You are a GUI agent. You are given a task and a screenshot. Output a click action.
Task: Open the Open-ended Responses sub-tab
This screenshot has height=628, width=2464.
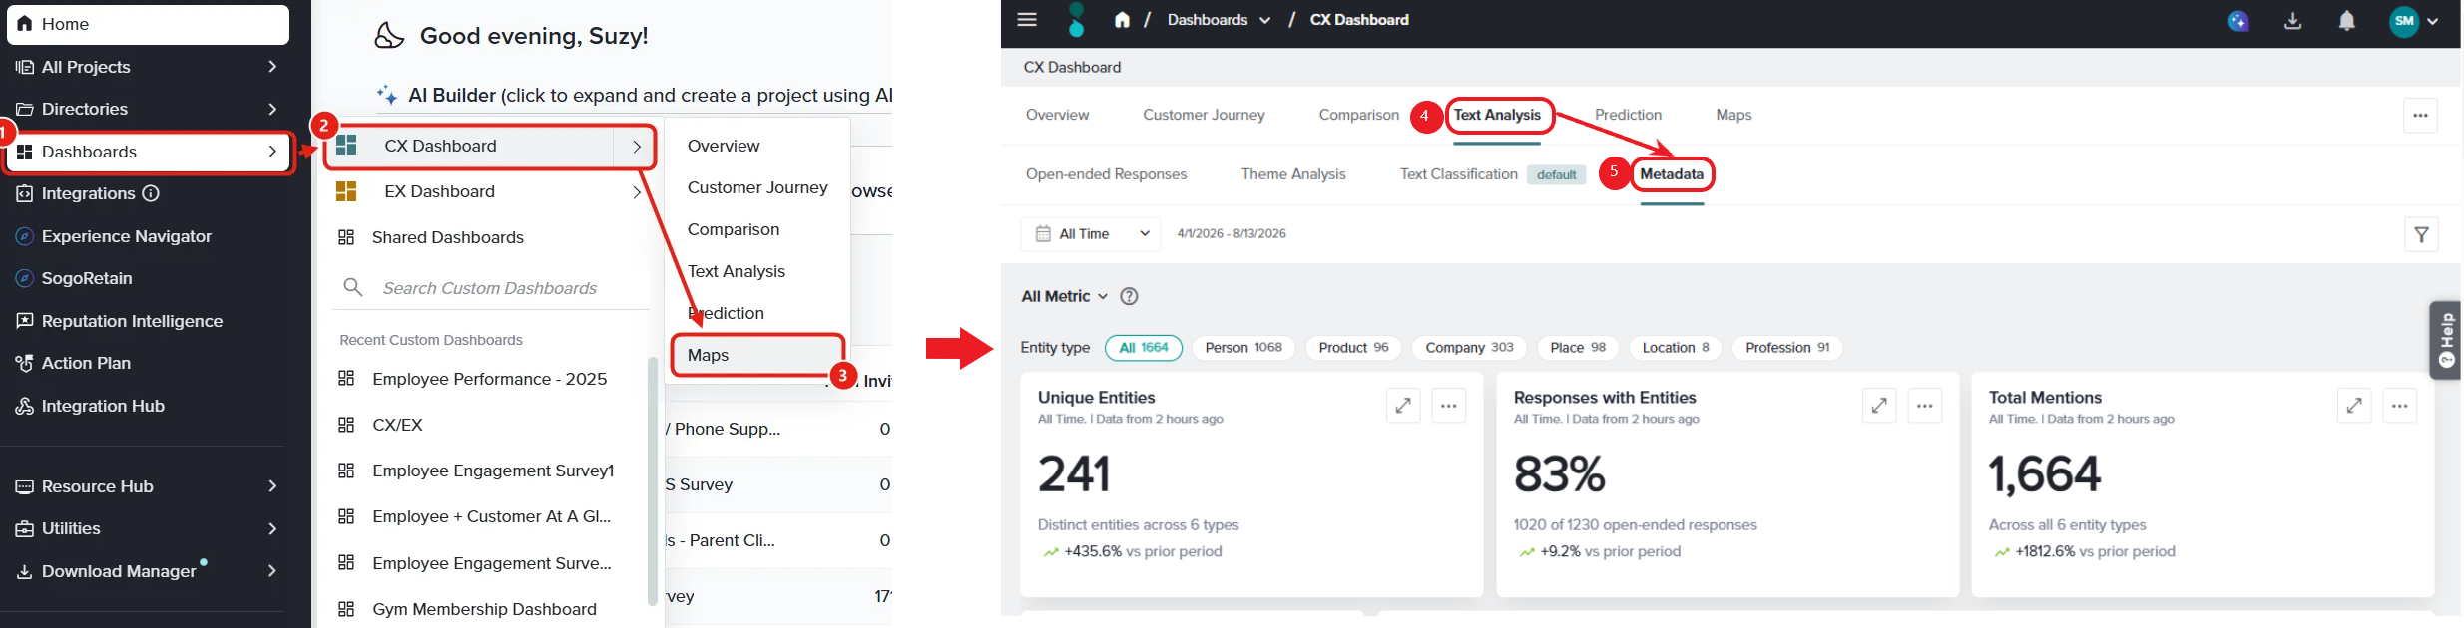point(1106,174)
